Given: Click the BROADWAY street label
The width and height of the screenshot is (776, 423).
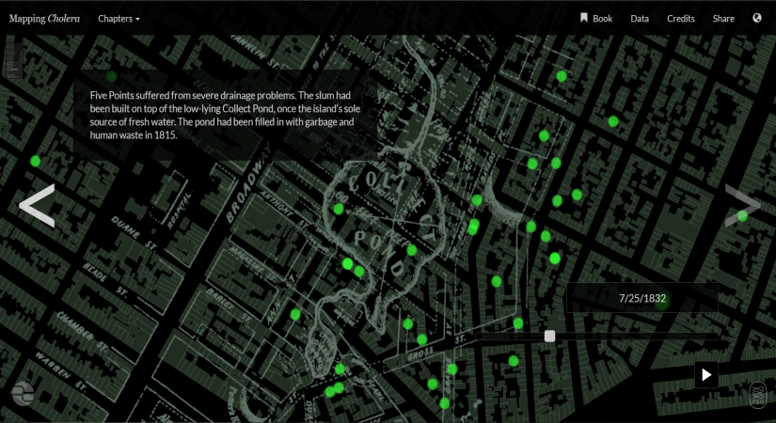Looking at the screenshot, I should tap(249, 184).
